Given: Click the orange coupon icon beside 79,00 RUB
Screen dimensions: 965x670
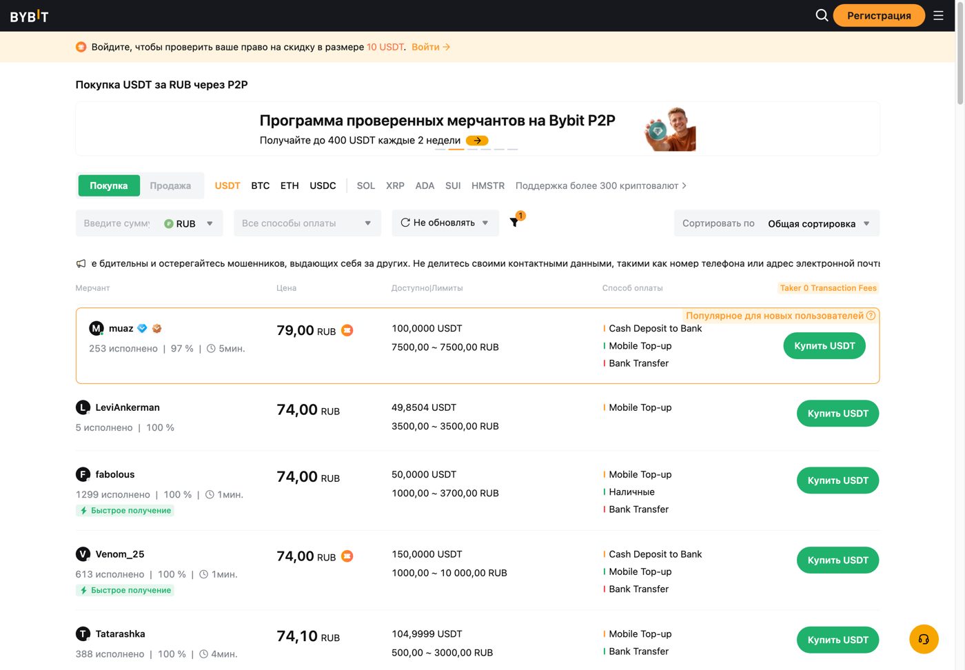Looking at the screenshot, I should coord(347,330).
